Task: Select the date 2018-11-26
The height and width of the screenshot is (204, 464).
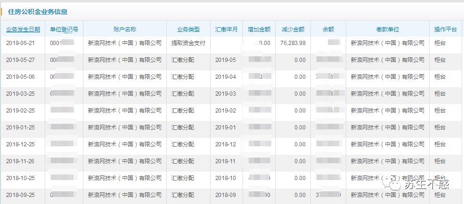Action: [x=20, y=161]
